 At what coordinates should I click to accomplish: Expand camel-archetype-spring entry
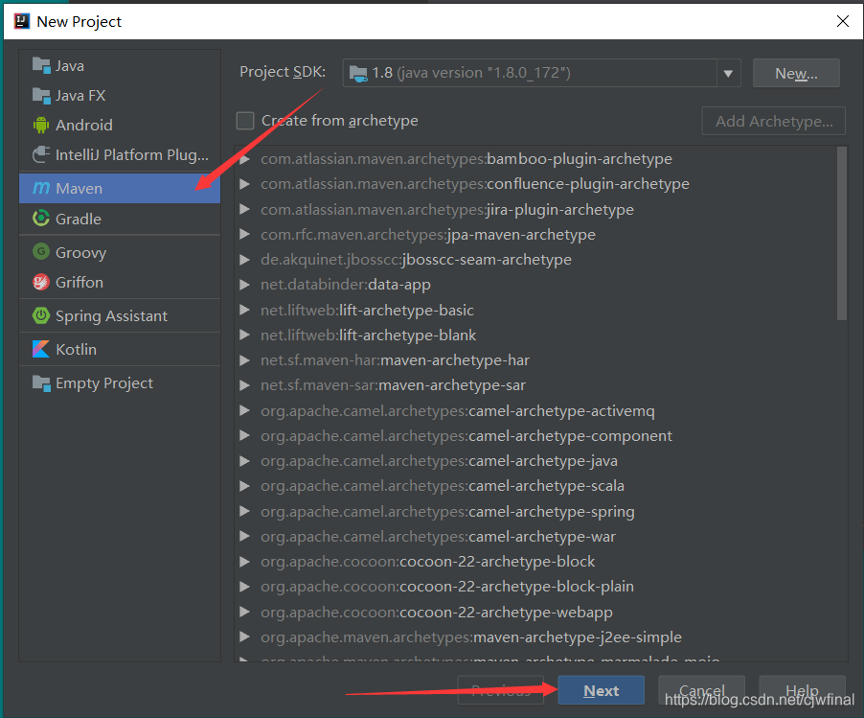(244, 511)
